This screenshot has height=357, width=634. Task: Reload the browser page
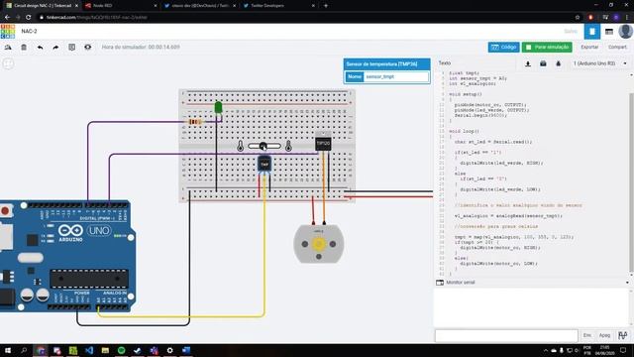tap(29, 18)
